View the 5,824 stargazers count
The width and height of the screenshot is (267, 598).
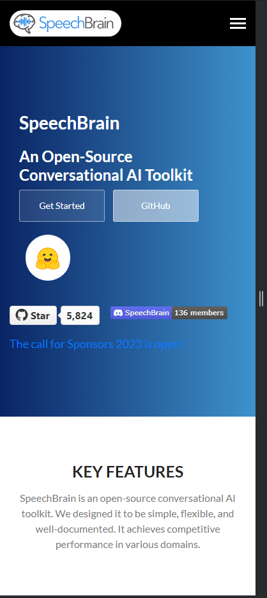coord(80,315)
